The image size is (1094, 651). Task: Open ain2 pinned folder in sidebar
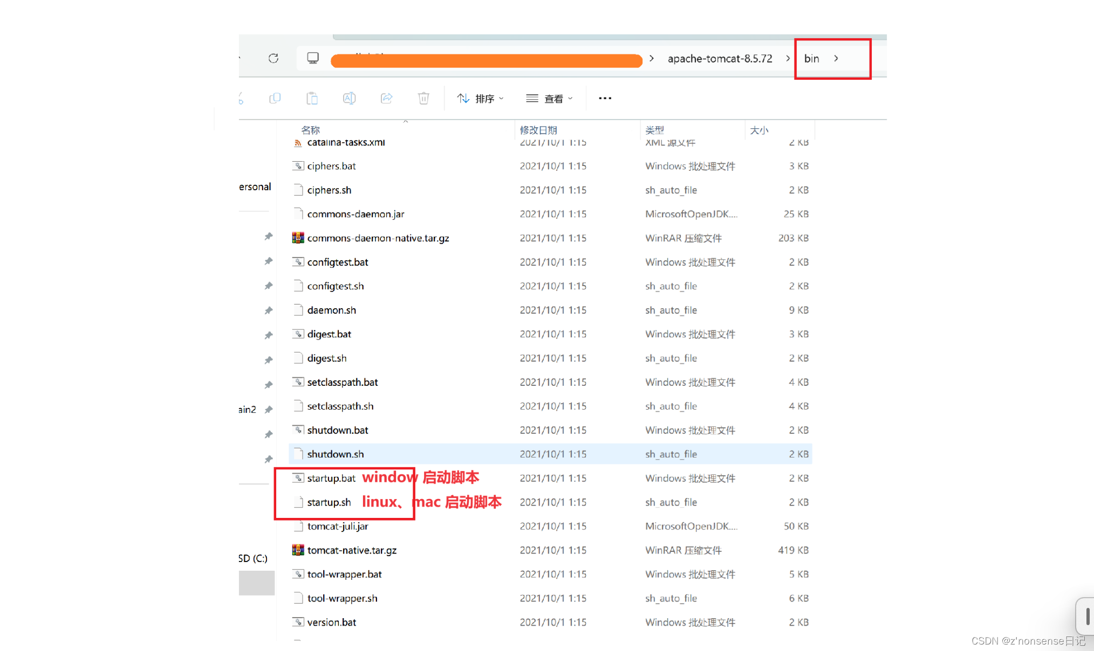(x=247, y=410)
